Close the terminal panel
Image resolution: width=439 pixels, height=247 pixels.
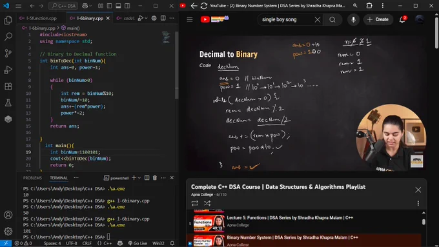(172, 177)
